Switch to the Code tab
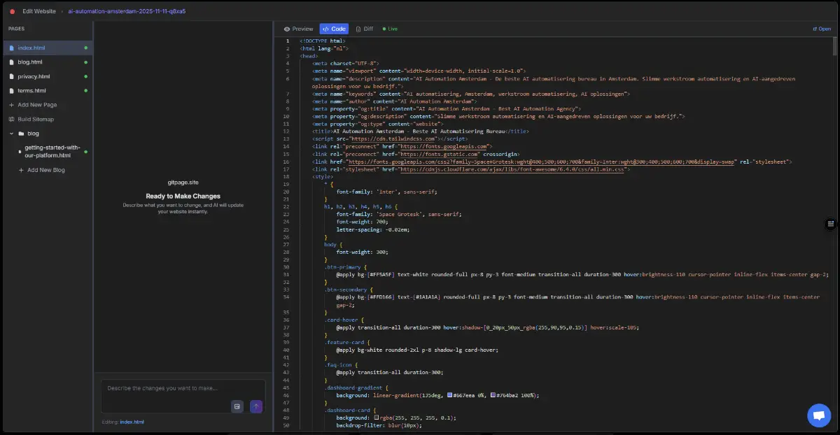Viewport: 840px width, 435px height. click(x=334, y=29)
